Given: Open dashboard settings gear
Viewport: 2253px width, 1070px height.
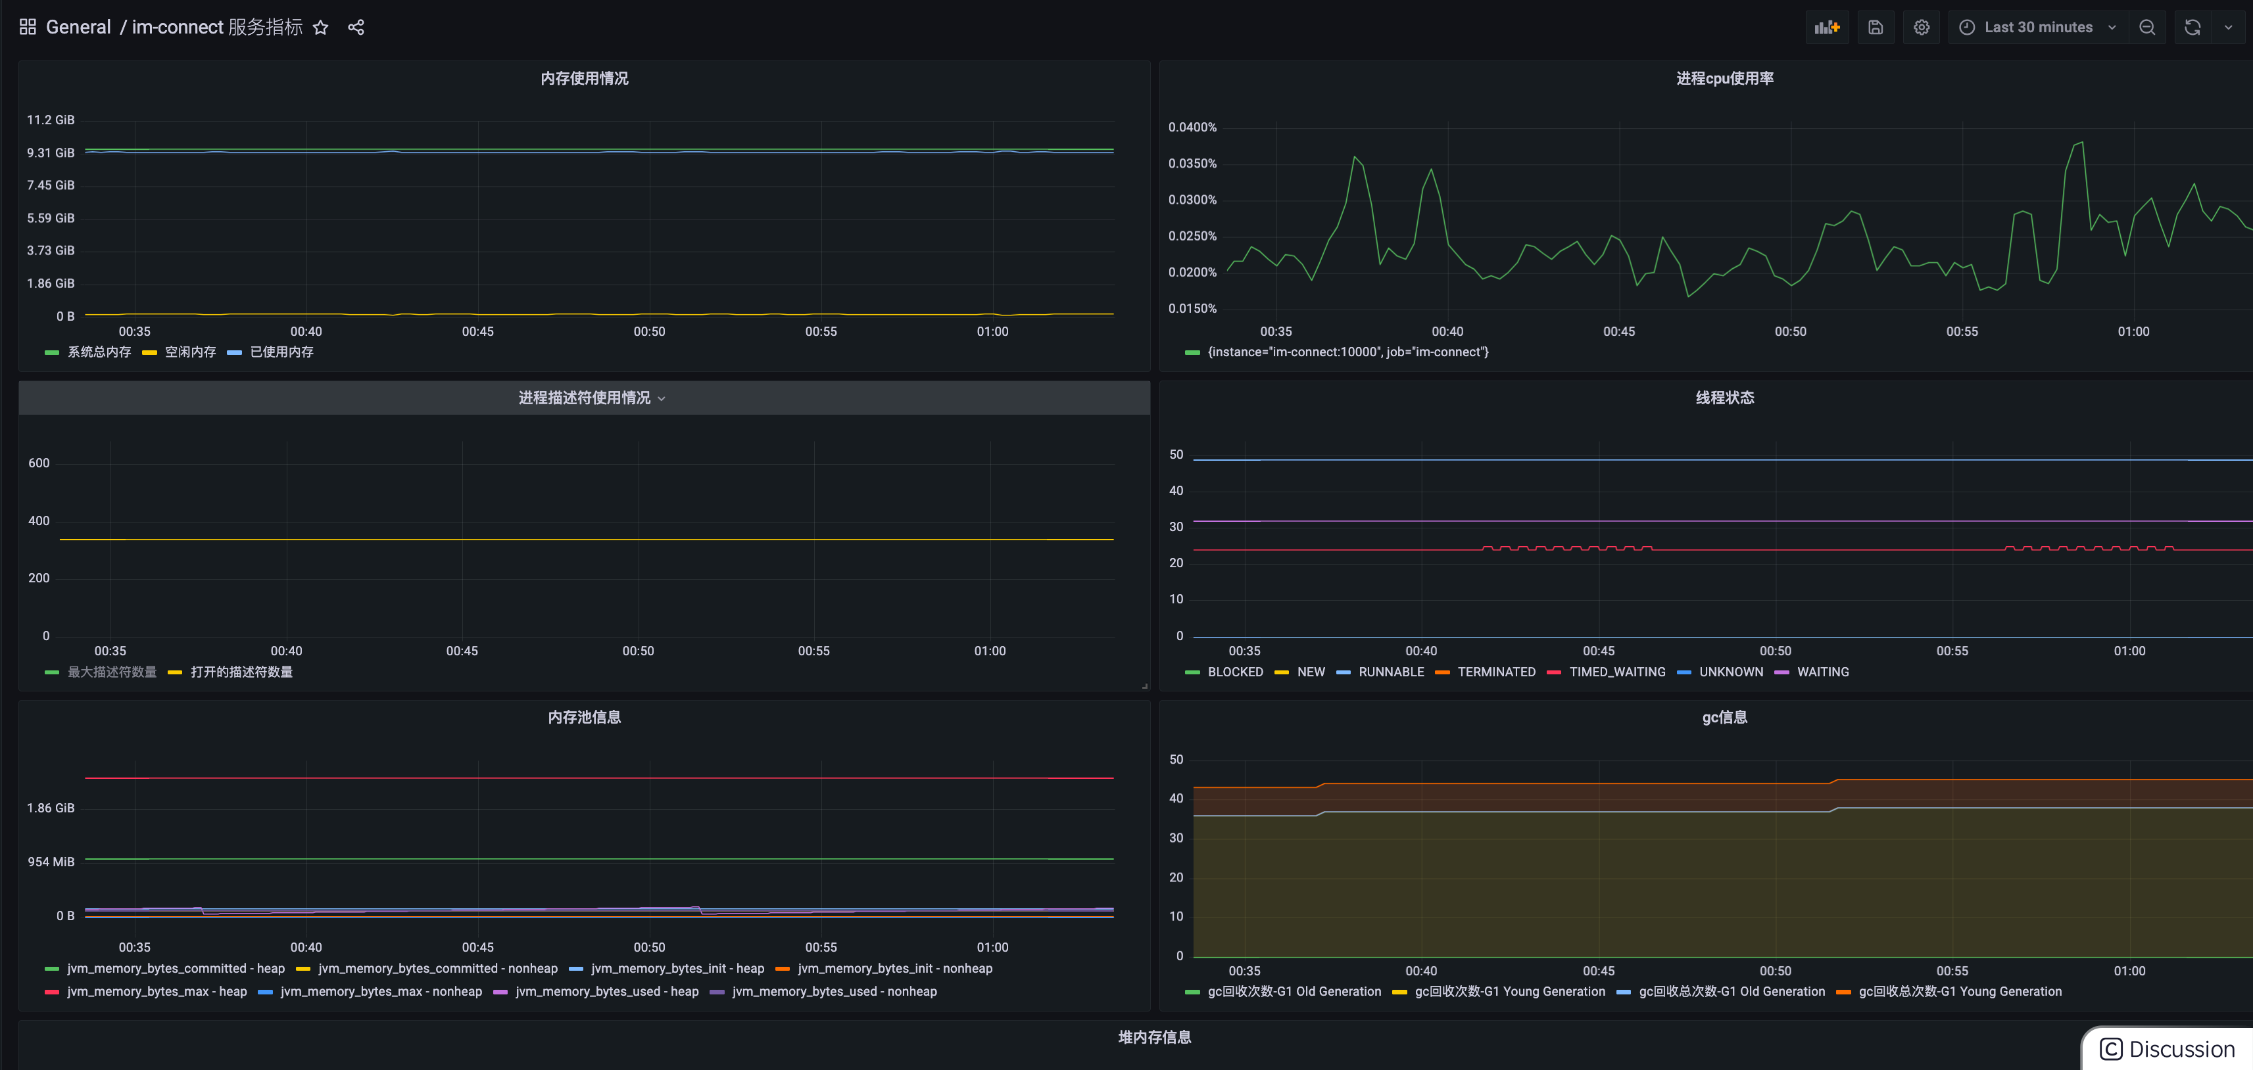Looking at the screenshot, I should coord(1922,27).
